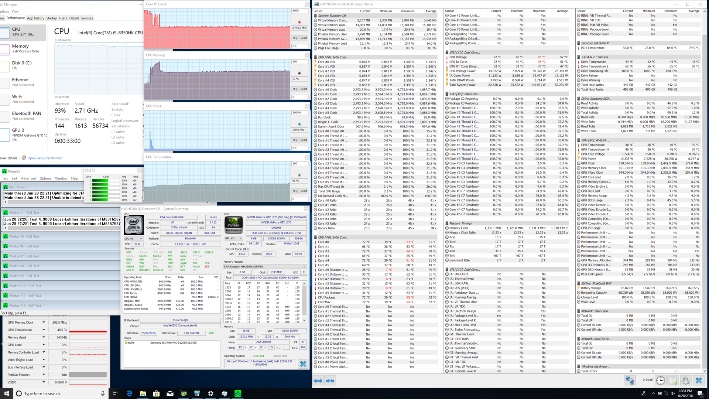Open the Action Center notification icon

[700, 393]
